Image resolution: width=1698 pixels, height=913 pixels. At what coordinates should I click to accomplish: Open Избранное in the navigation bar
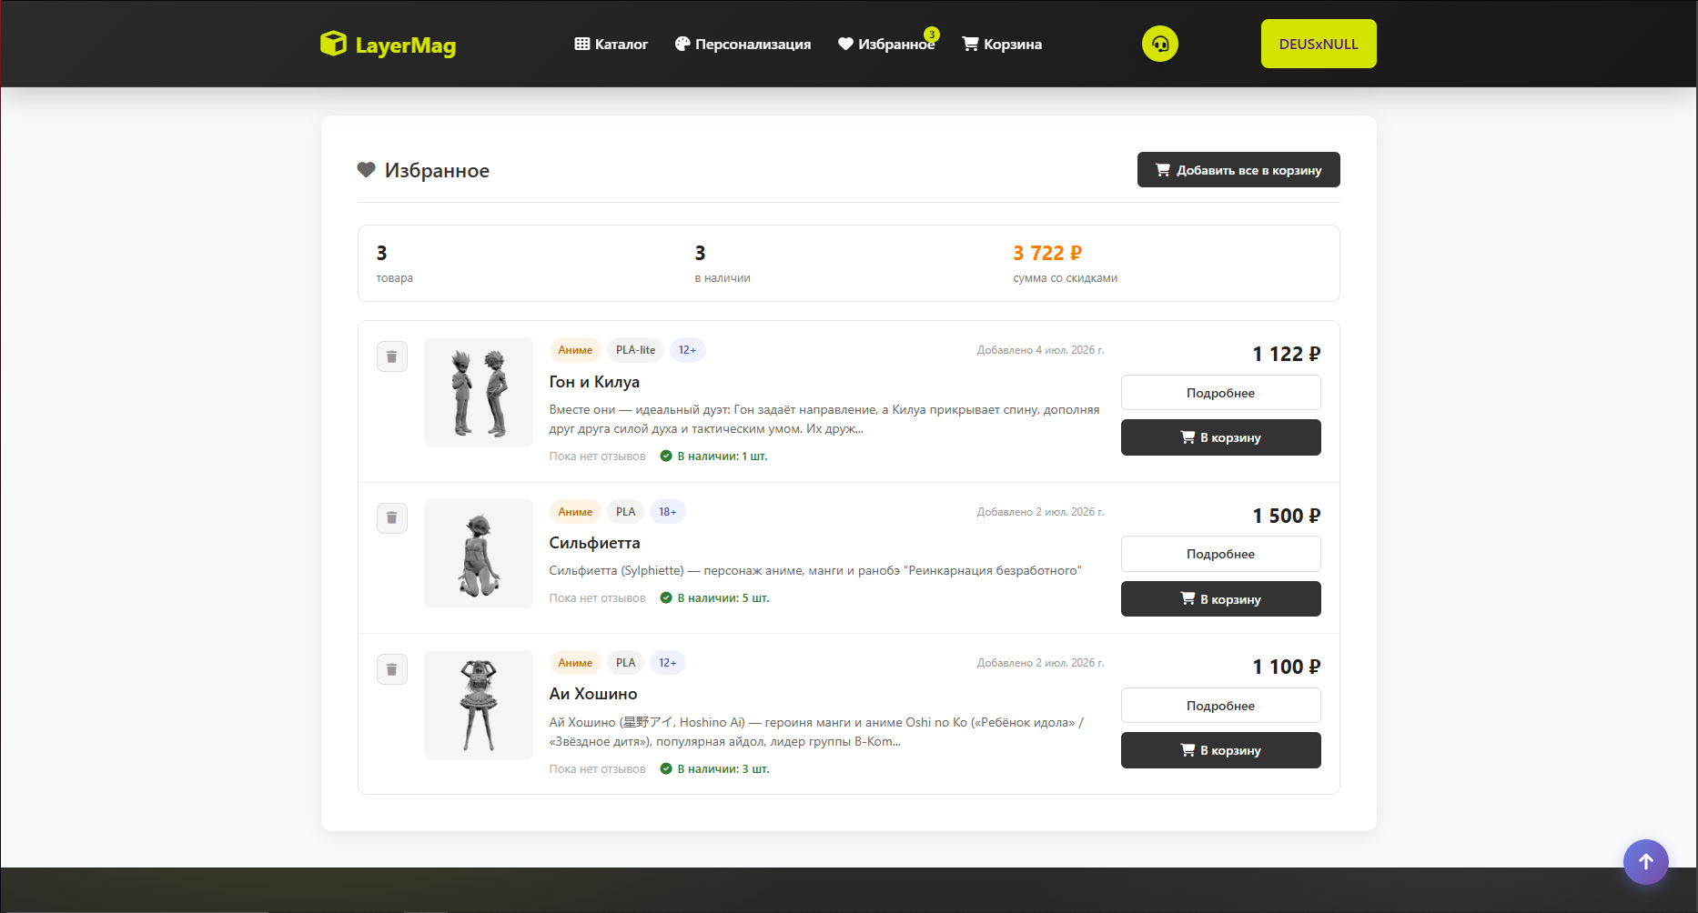[x=886, y=44]
